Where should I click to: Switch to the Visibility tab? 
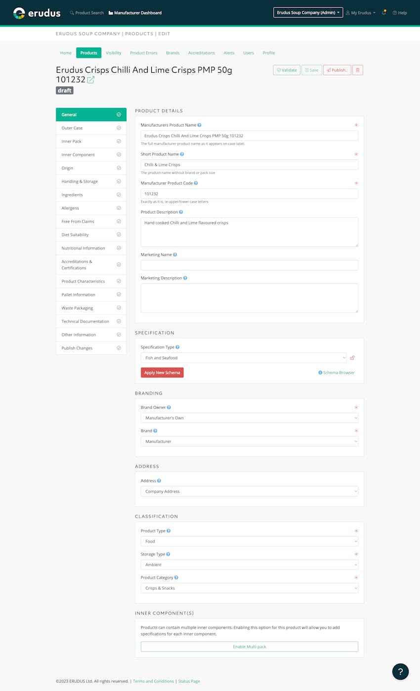click(x=114, y=53)
